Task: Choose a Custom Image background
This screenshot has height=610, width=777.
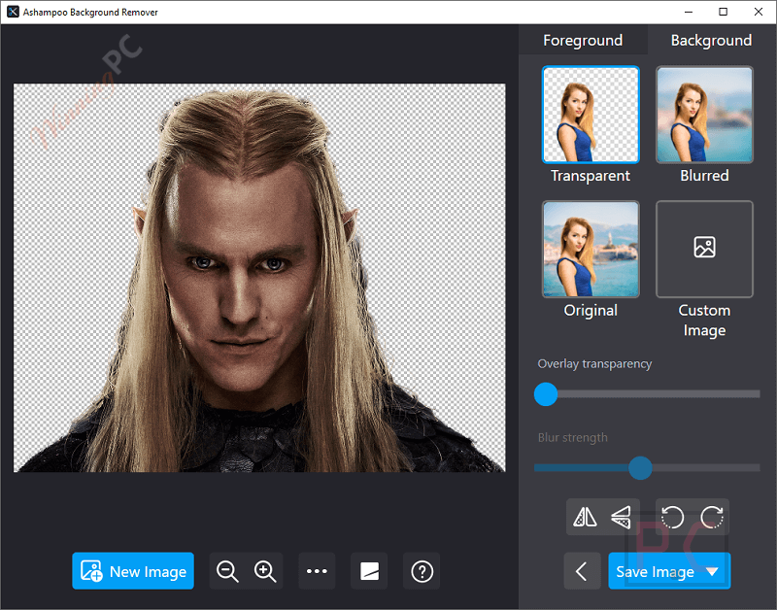Action: pyautogui.click(x=704, y=249)
